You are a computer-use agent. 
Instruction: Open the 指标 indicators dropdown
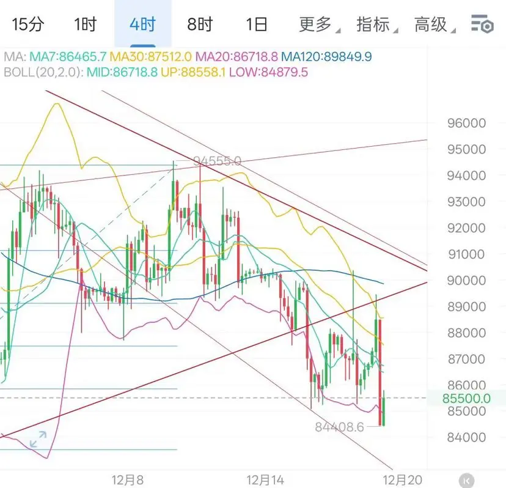(376, 24)
